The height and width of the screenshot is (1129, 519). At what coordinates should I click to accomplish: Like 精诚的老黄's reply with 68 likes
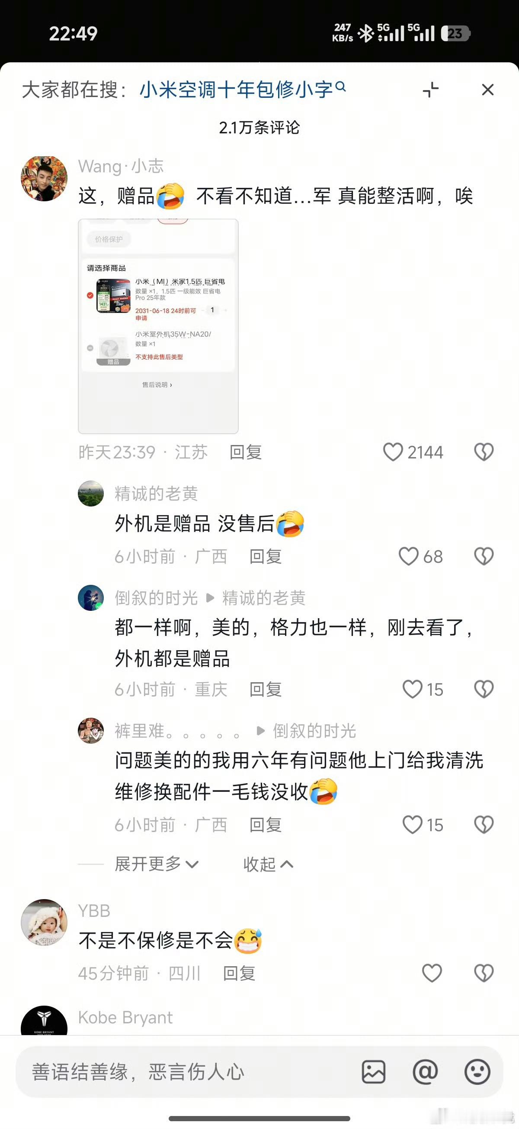(x=409, y=556)
